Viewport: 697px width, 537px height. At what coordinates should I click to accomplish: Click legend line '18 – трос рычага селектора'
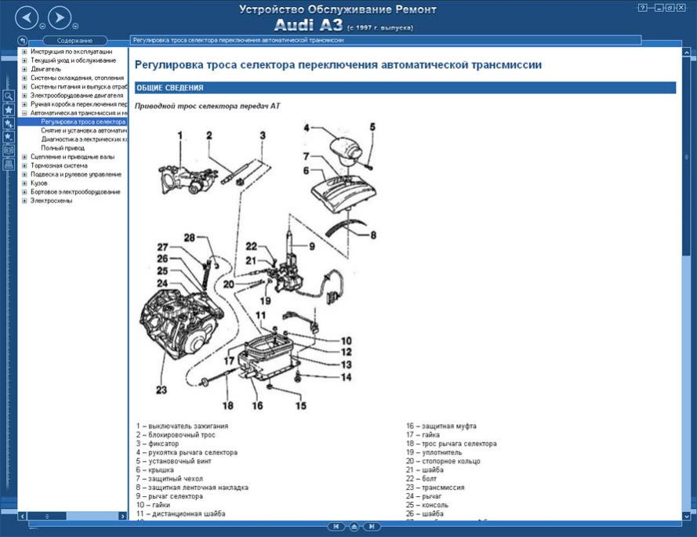point(451,444)
